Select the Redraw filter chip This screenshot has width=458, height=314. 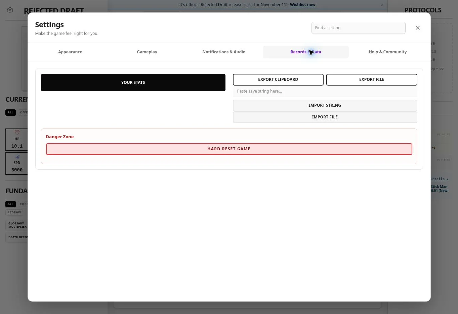tap(14, 212)
